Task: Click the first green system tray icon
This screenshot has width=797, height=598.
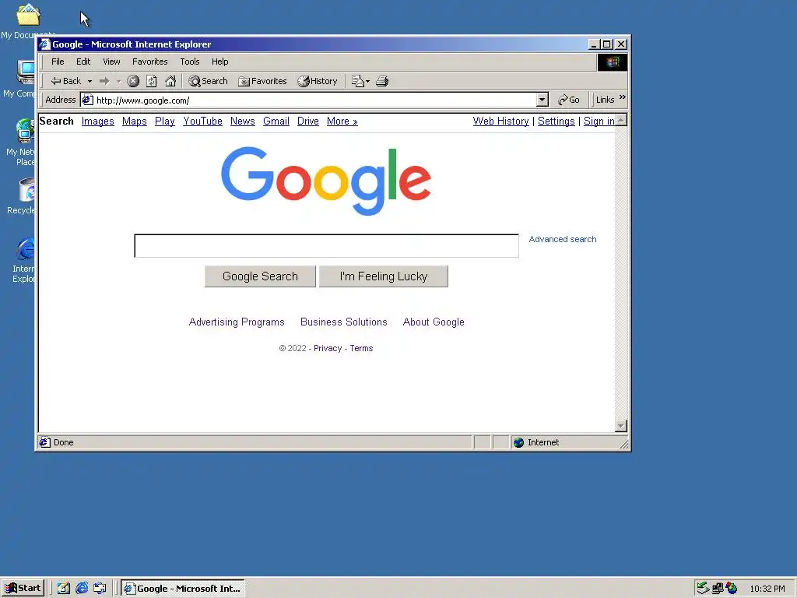Action: pos(703,588)
